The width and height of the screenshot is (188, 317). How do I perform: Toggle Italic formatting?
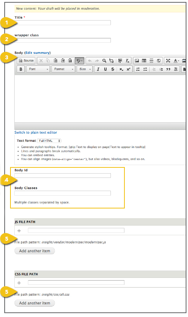pos(98,69)
